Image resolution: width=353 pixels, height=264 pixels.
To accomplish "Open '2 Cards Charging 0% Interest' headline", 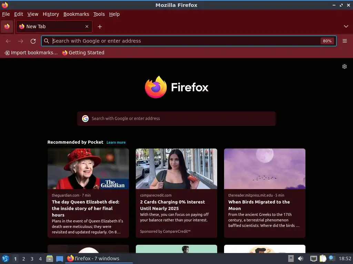I will pos(172,205).
